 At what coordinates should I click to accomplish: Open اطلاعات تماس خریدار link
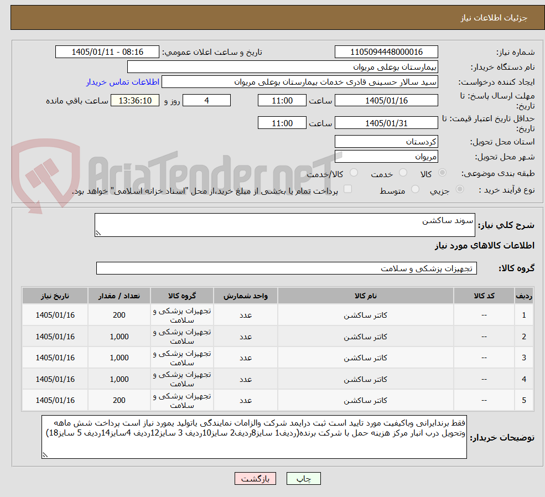123,82
